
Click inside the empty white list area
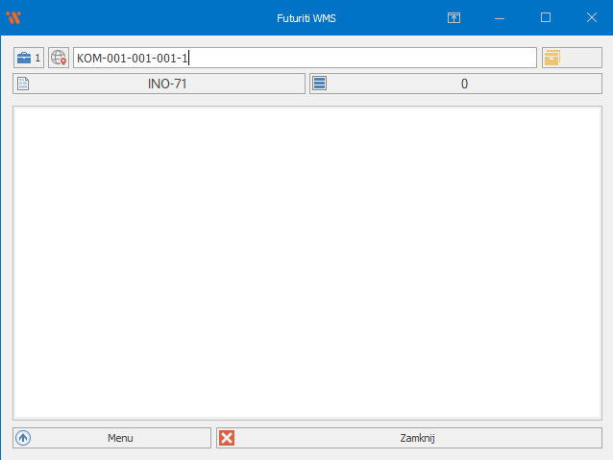(306, 262)
